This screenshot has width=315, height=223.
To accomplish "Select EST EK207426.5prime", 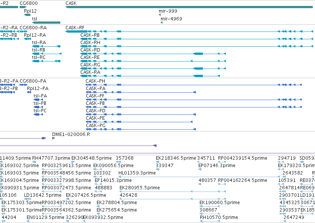I will click(68, 199).
